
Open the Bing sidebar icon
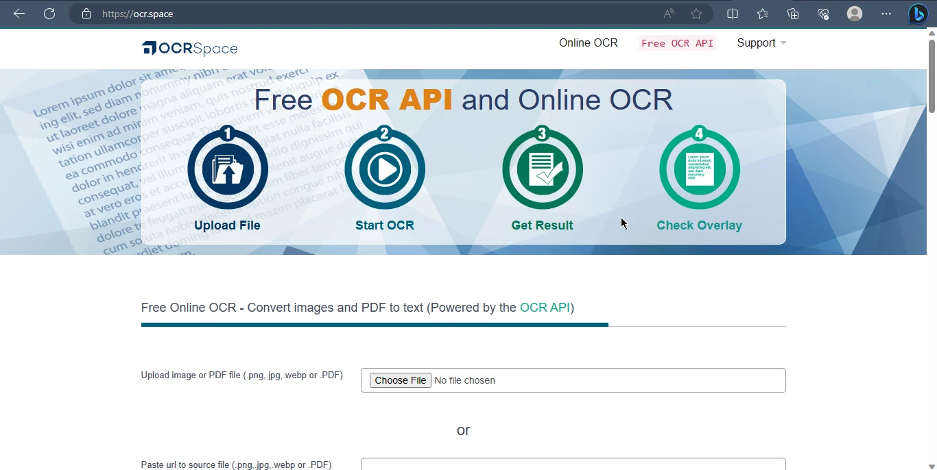point(918,14)
